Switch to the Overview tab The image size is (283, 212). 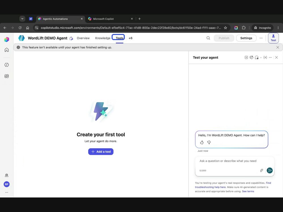click(83, 38)
